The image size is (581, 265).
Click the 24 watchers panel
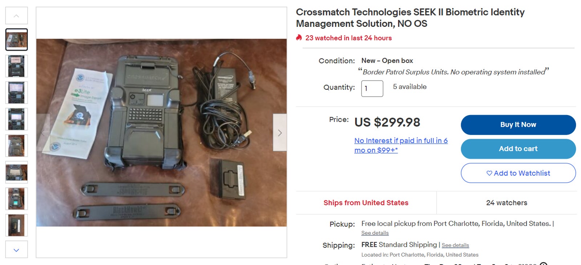507,203
